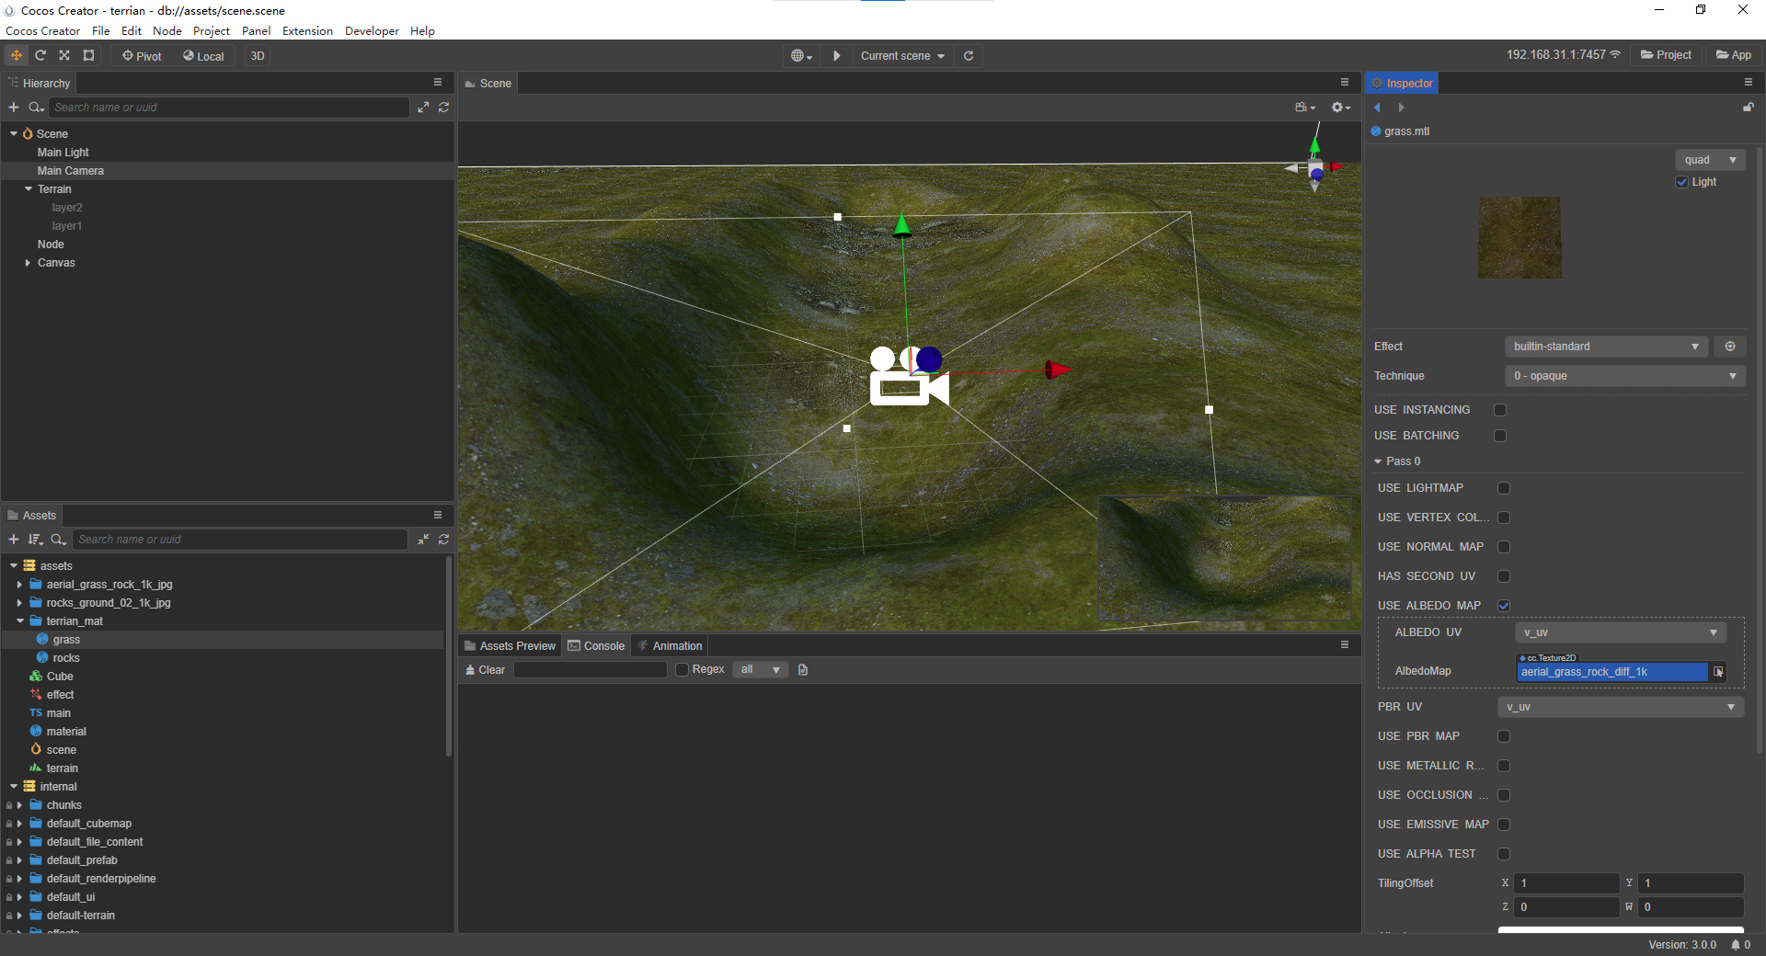Click the Hierarchy refresh icon
The image size is (1766, 956).
[443, 108]
